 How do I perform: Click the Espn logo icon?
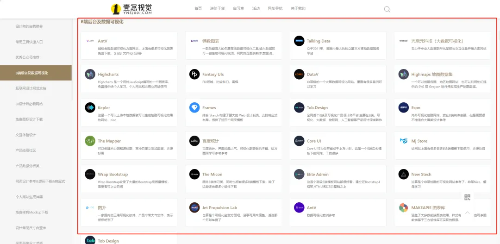(x=403, y=107)
